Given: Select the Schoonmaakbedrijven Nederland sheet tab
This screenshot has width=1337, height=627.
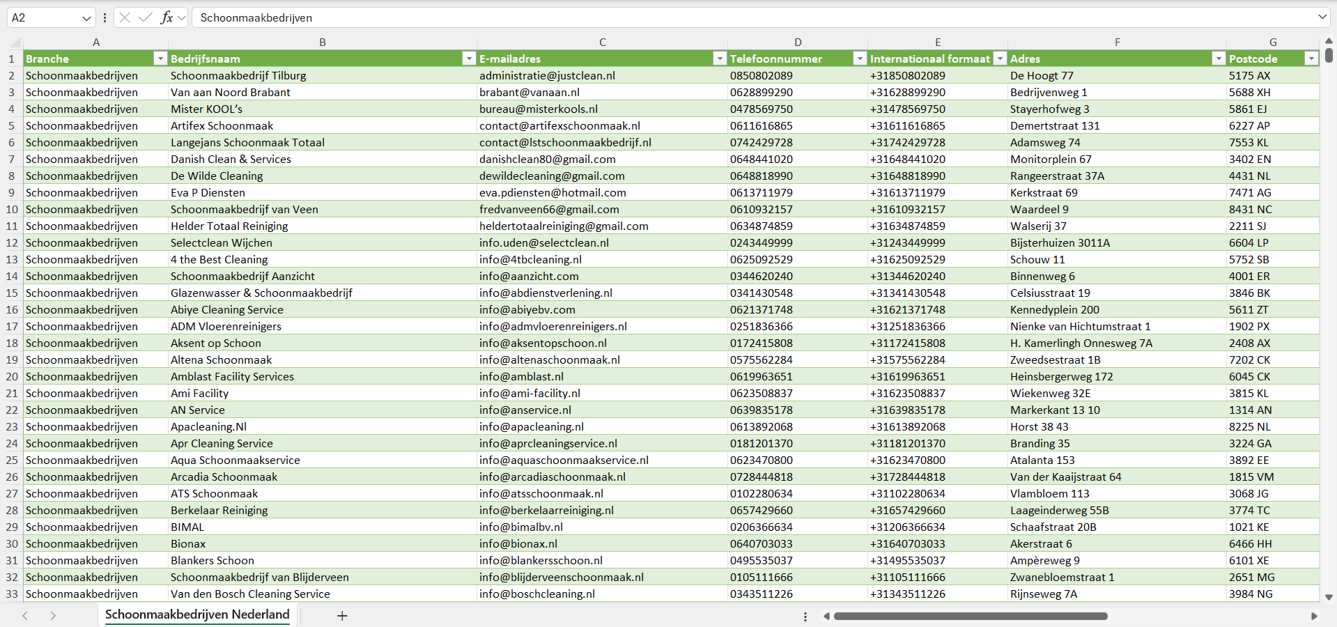Looking at the screenshot, I should pos(197,614).
